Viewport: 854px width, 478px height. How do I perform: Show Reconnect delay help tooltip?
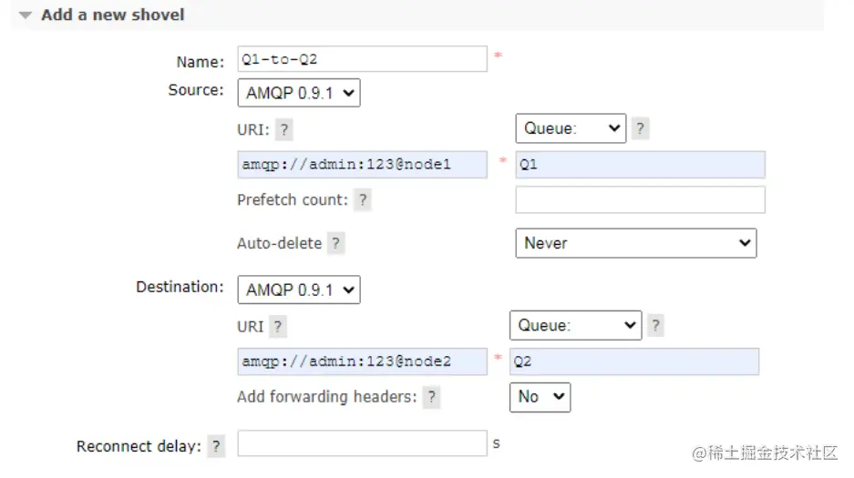[216, 446]
